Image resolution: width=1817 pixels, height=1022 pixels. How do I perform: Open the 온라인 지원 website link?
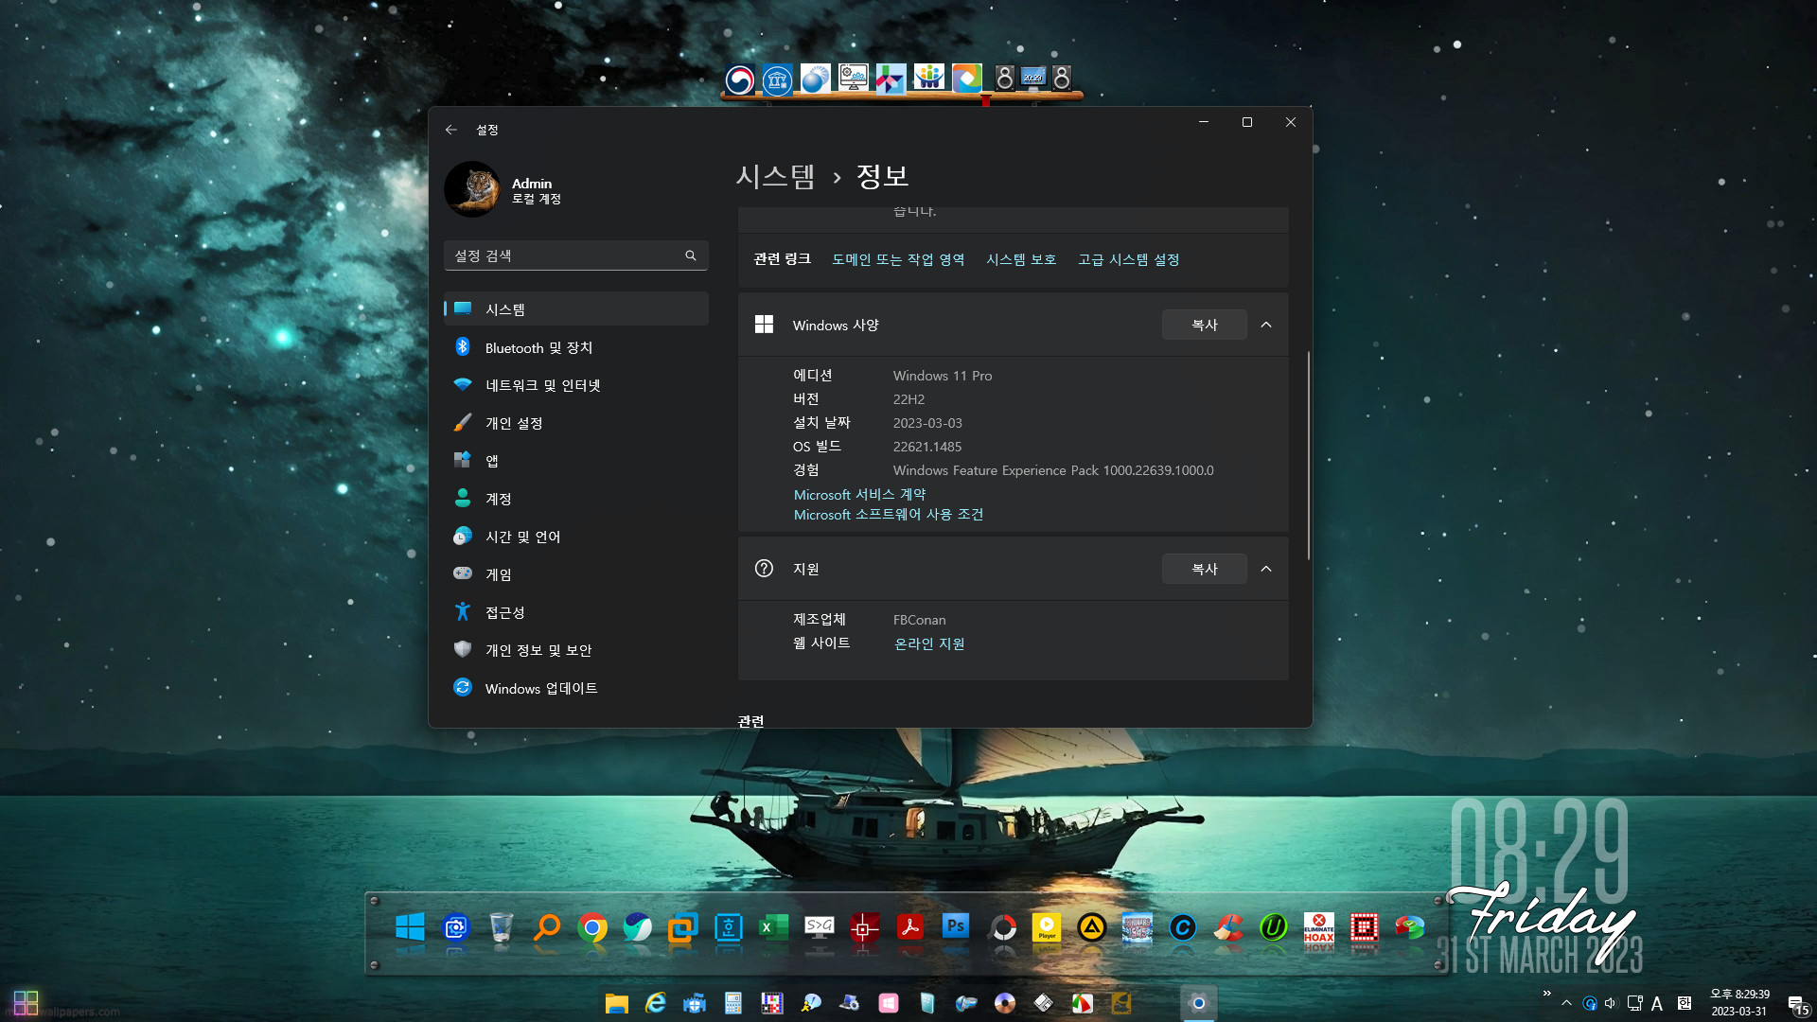coord(929,643)
